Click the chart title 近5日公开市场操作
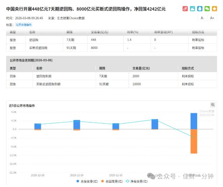Screen dimensions: 223x187 22,106
